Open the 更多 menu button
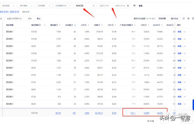194x124 pixels. (30, 19)
